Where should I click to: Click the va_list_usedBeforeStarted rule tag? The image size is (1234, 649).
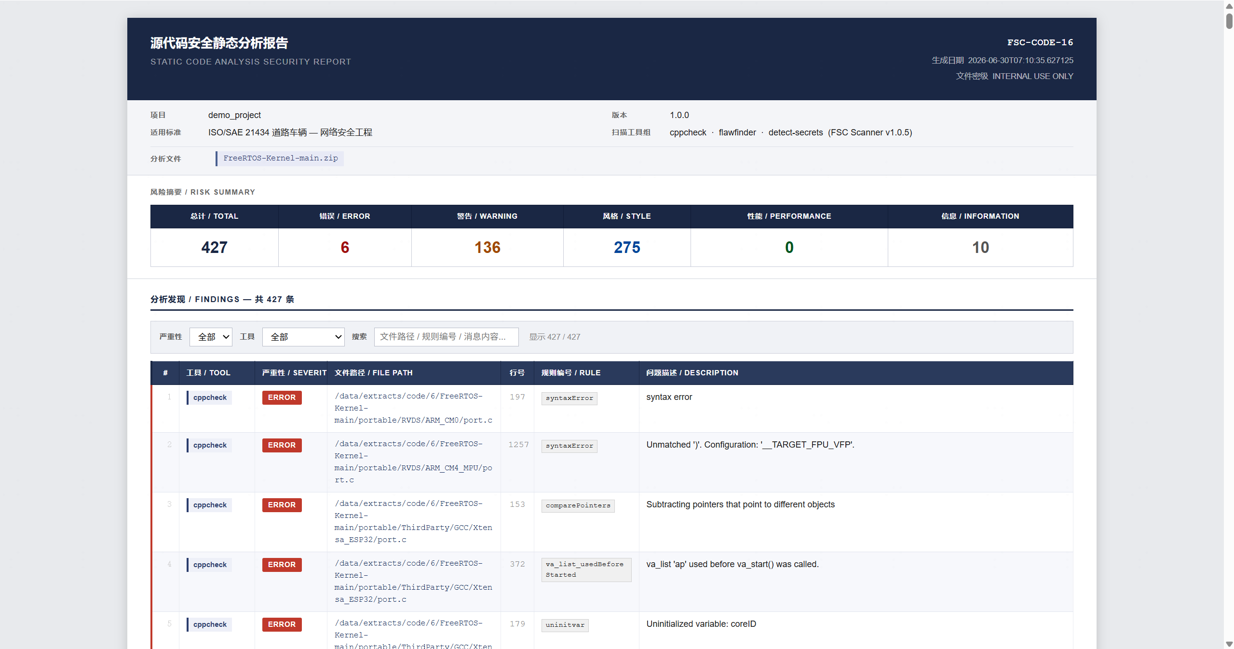point(586,570)
